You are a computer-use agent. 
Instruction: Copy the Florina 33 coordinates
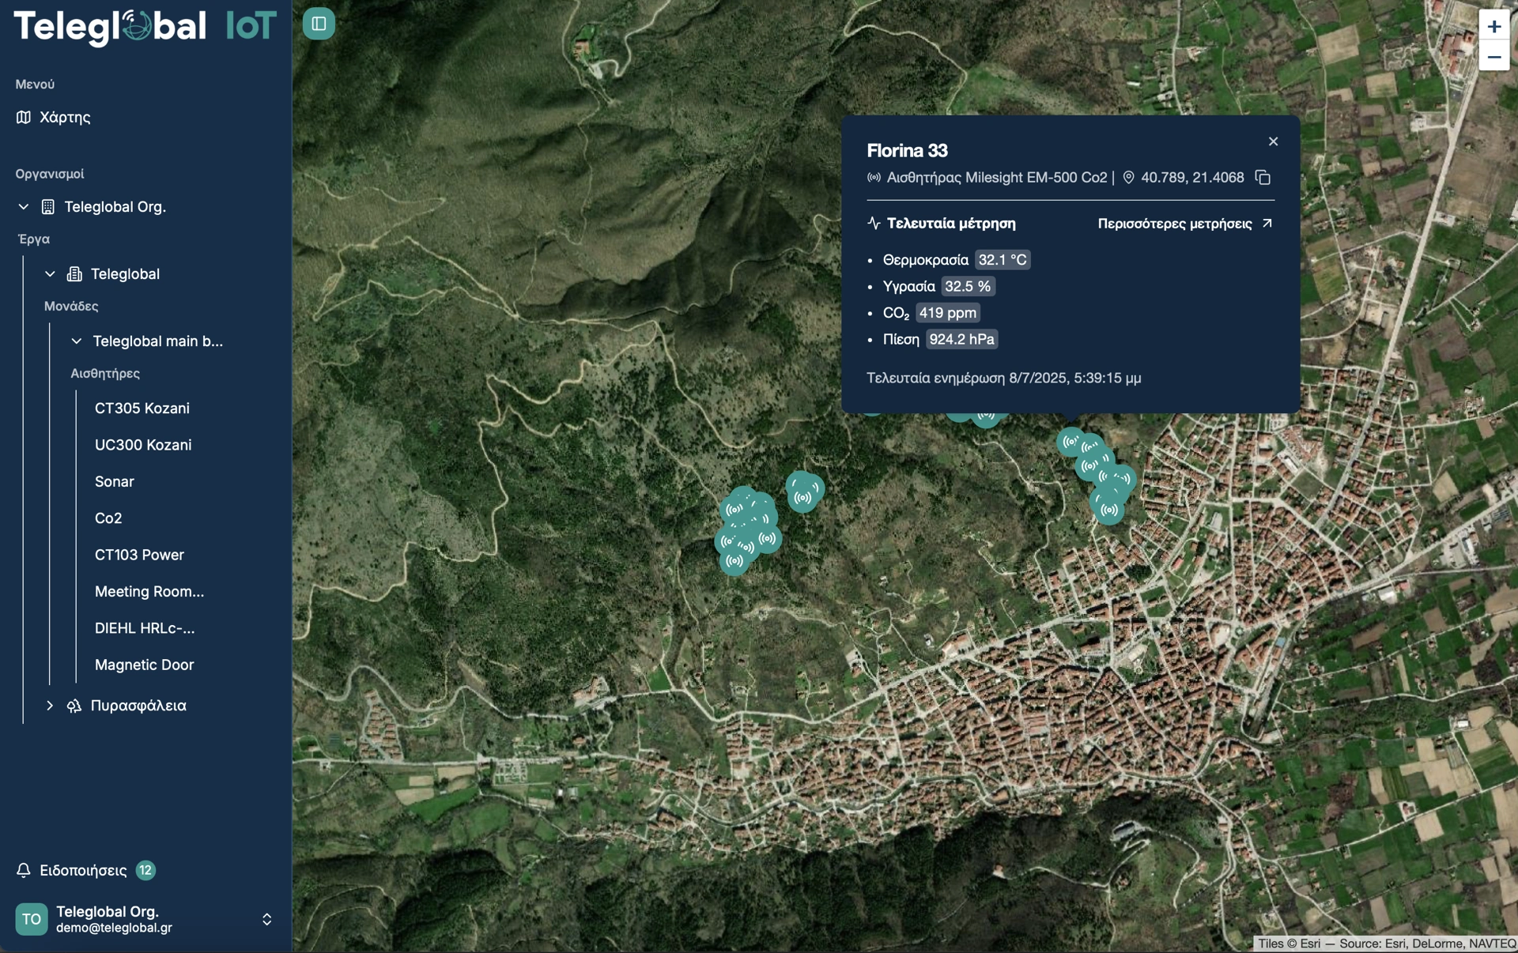click(1263, 178)
